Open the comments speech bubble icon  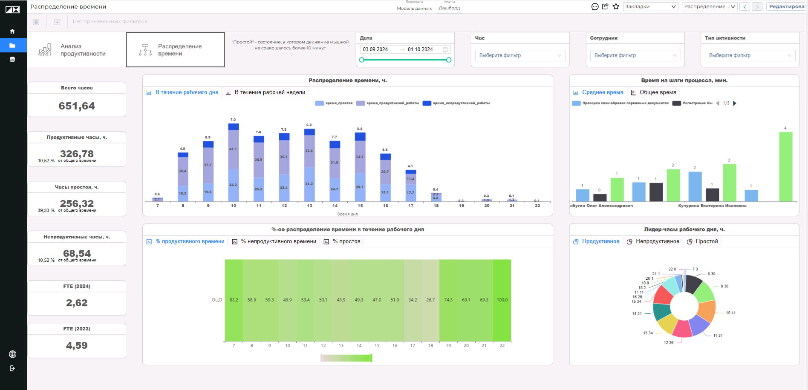(x=595, y=6)
